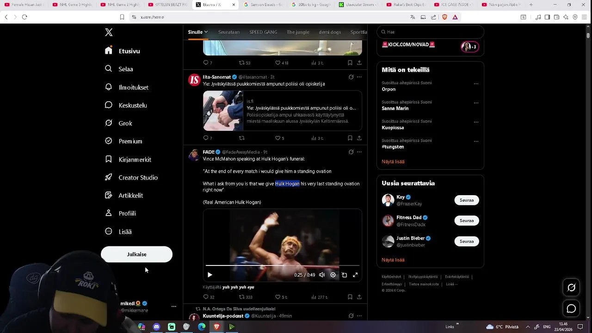Follow Kay with Seuraa button
This screenshot has width=592, height=333.
[467, 200]
